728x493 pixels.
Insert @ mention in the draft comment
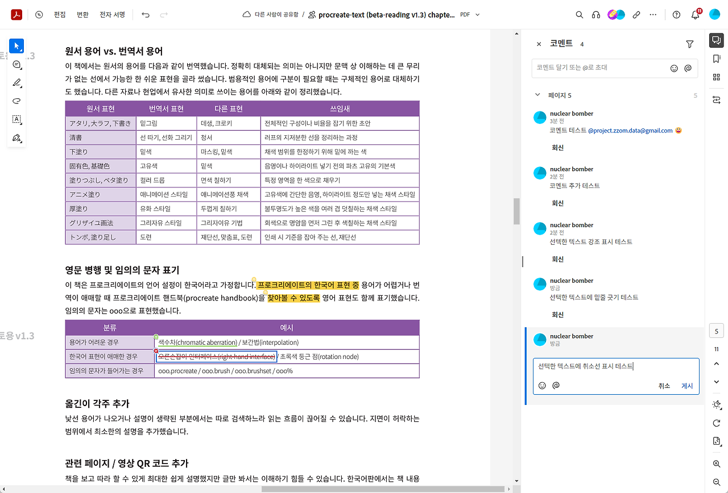(x=556, y=386)
